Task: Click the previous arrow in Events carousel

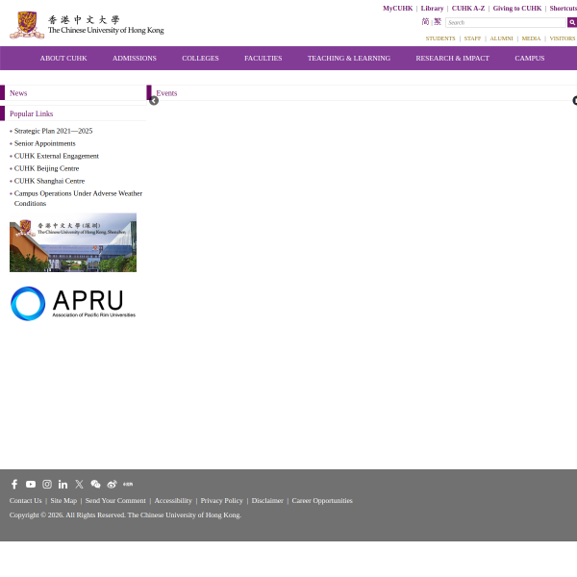Action: (154, 100)
